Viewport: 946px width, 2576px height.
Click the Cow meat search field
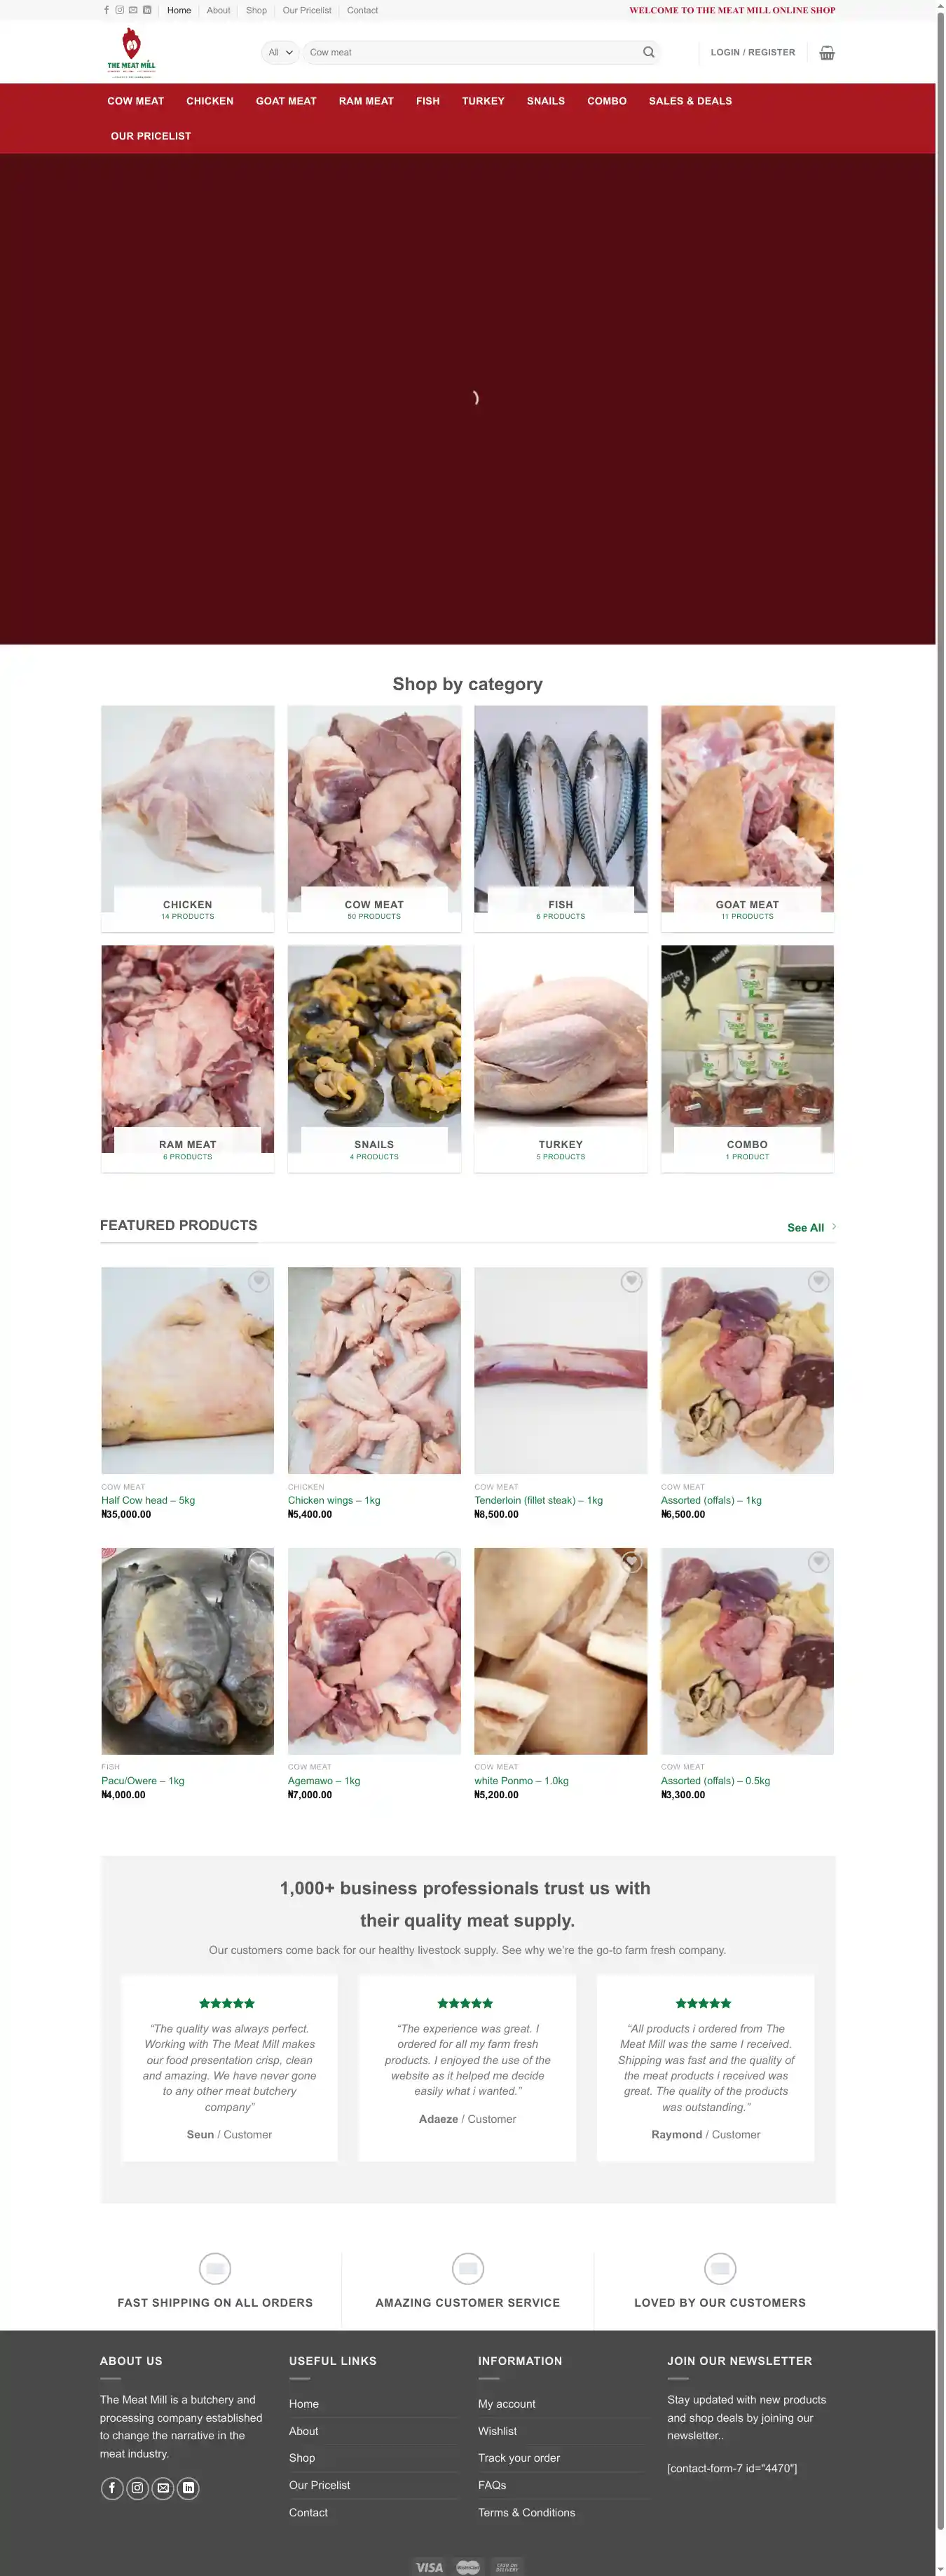474,52
